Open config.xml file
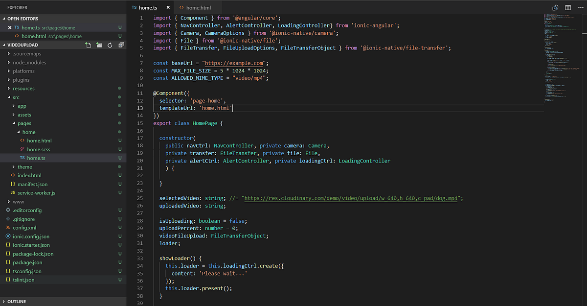The image size is (587, 306). [x=63, y=228]
